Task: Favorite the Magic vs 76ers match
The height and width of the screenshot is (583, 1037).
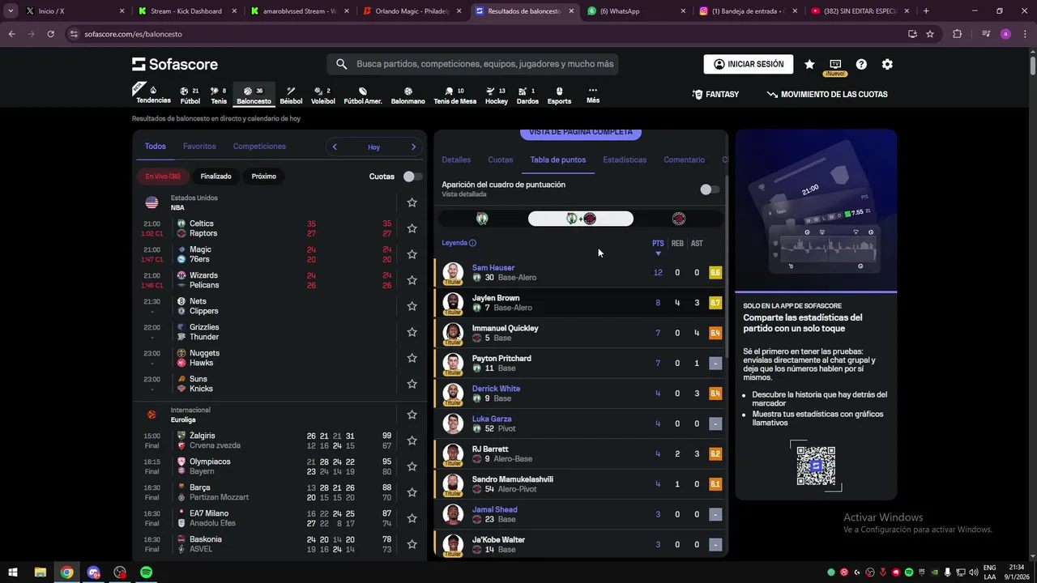Action: (x=412, y=254)
